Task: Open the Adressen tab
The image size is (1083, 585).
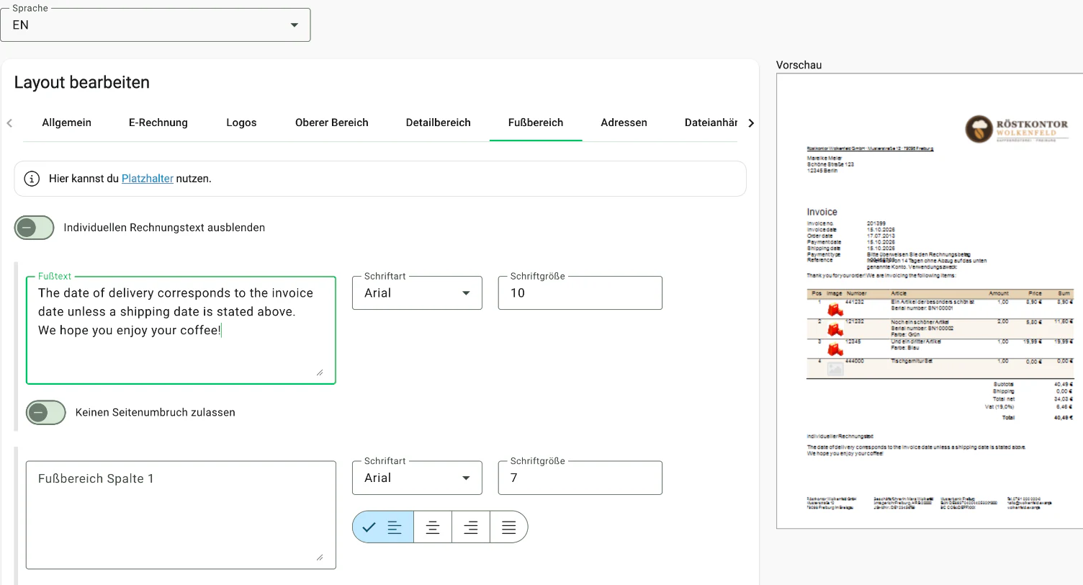Action: point(624,122)
